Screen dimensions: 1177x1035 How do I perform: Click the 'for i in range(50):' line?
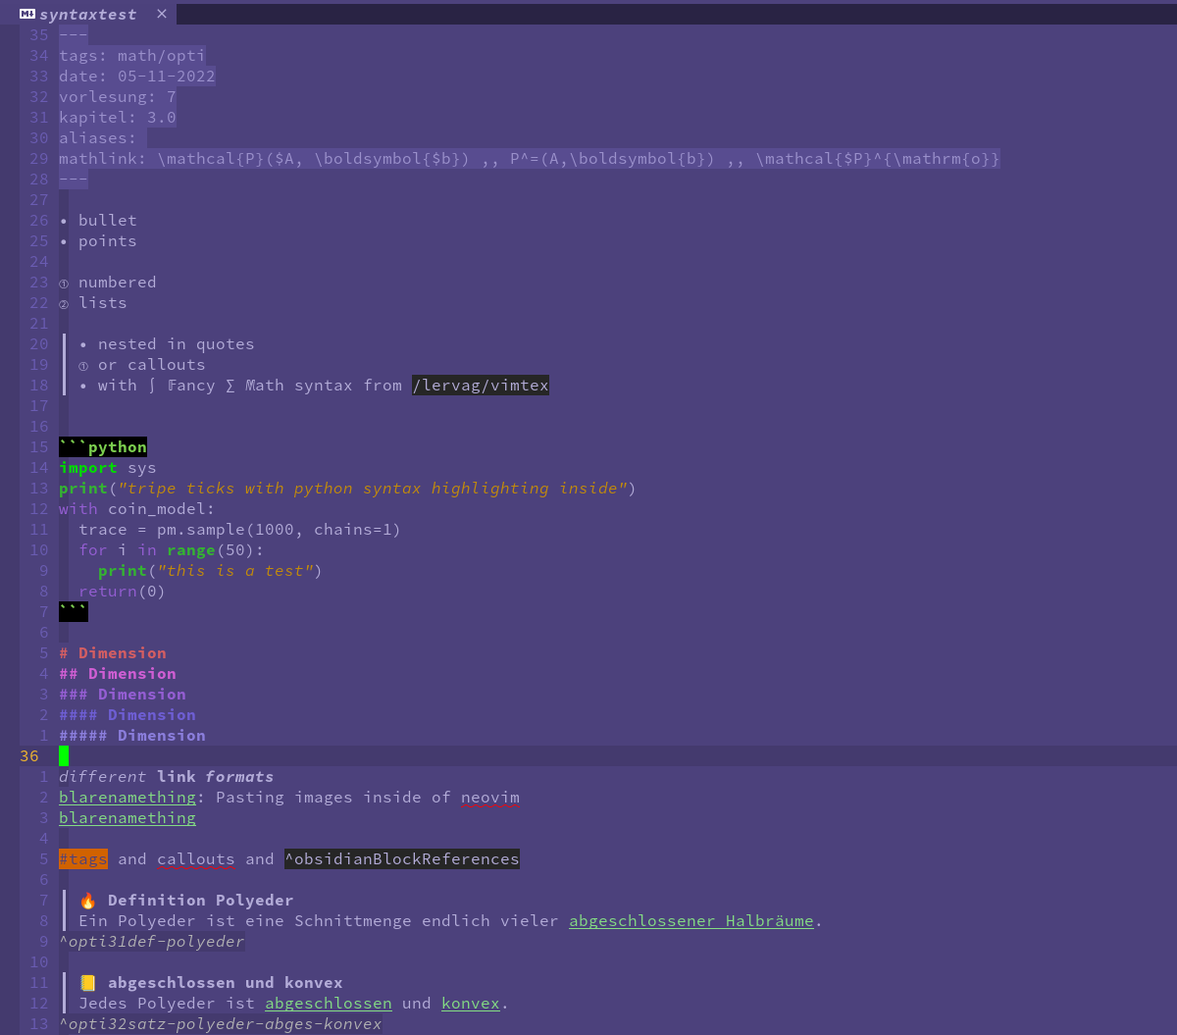[172, 549]
